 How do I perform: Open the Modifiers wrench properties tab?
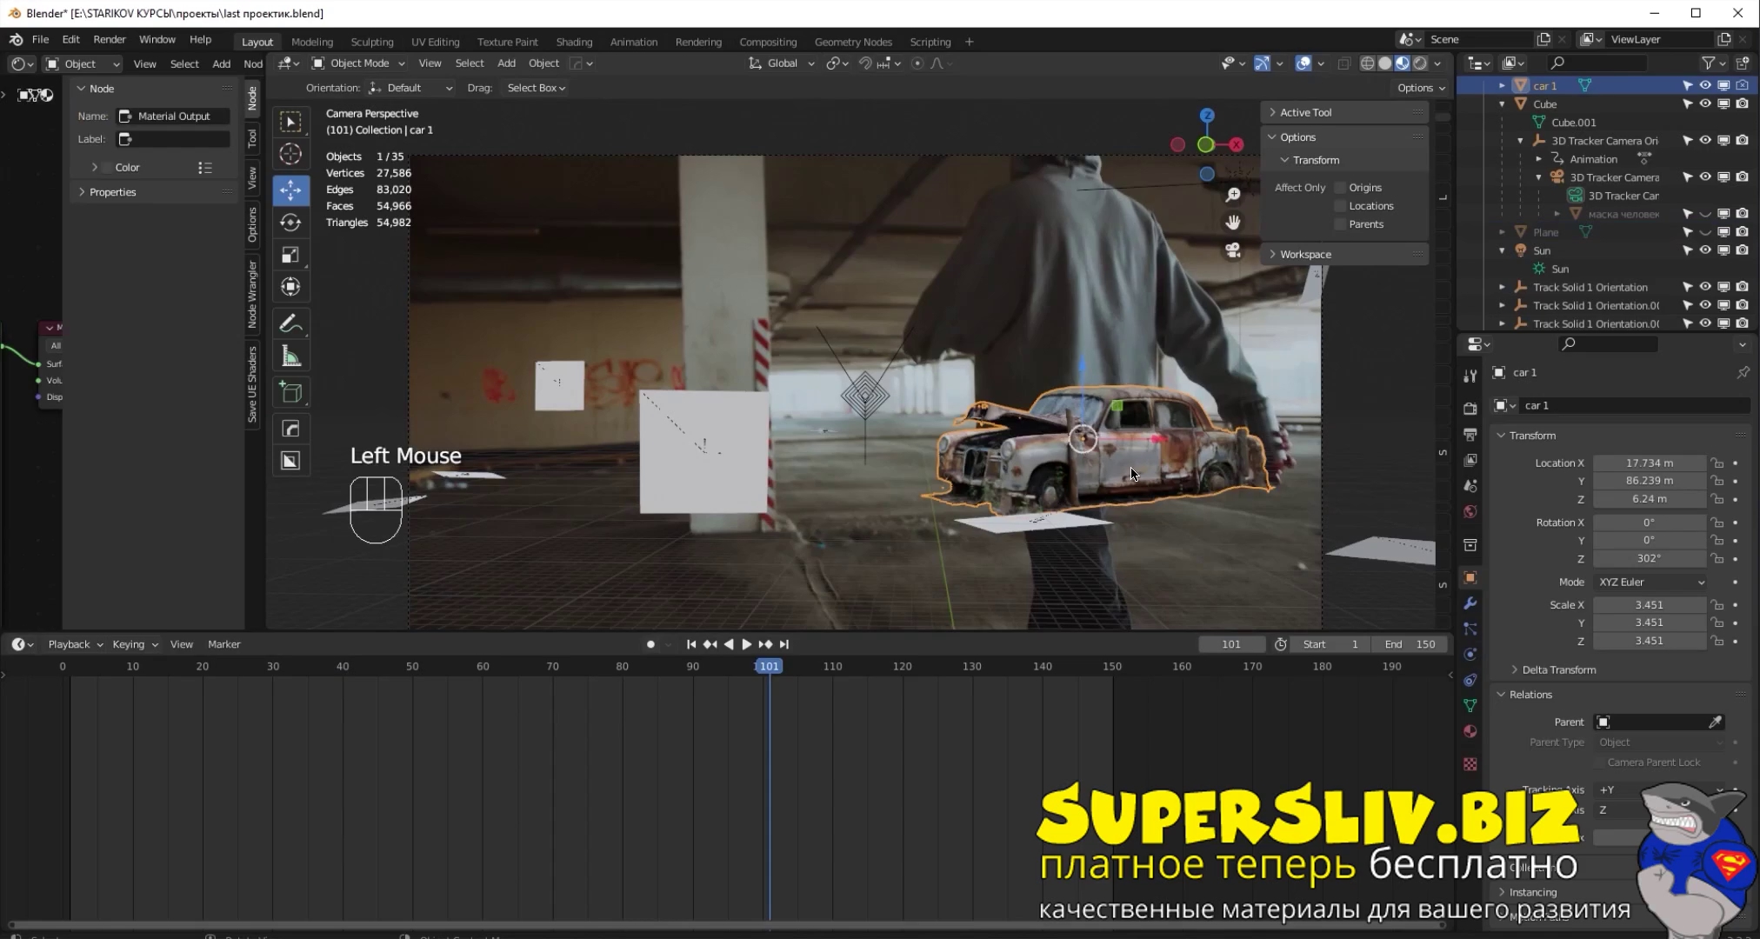tap(1470, 603)
